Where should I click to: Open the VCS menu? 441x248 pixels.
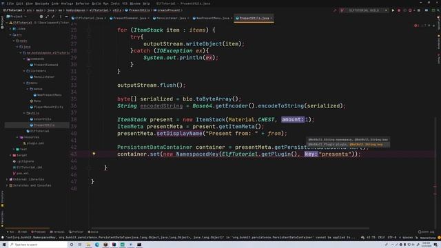tap(125, 3)
